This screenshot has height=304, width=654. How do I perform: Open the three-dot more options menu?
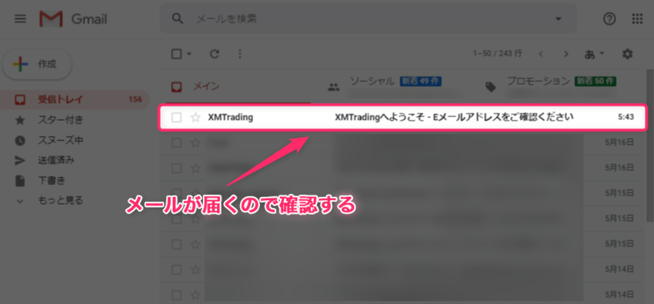click(239, 54)
